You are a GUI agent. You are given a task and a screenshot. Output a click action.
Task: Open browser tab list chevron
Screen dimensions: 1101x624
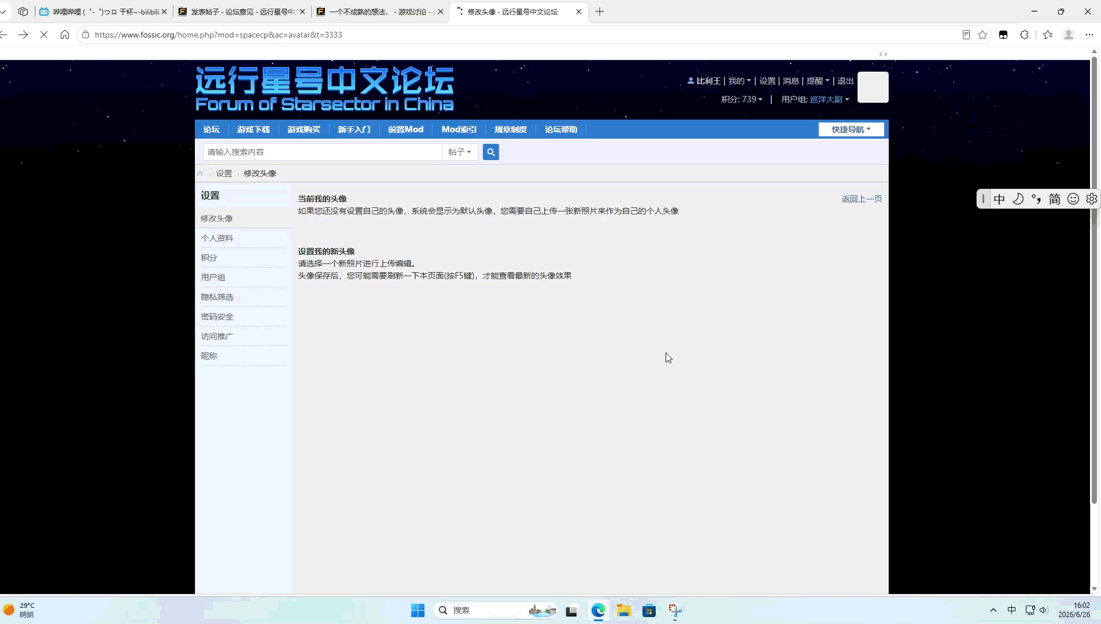tap(3, 12)
